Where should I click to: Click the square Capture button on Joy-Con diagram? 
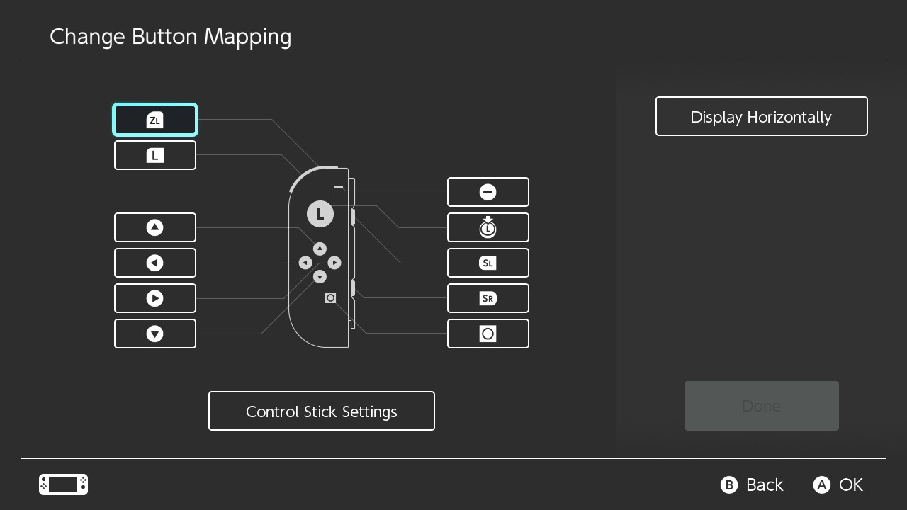330,298
